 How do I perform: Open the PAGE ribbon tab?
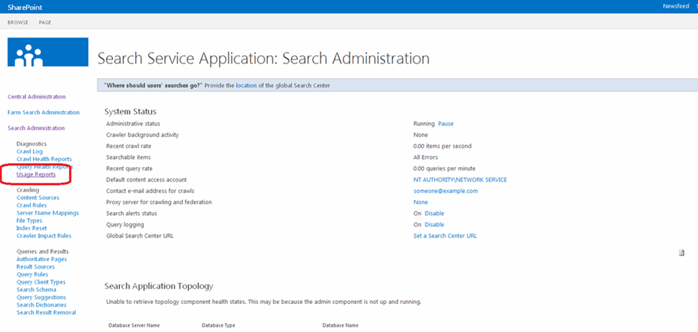pos(45,22)
